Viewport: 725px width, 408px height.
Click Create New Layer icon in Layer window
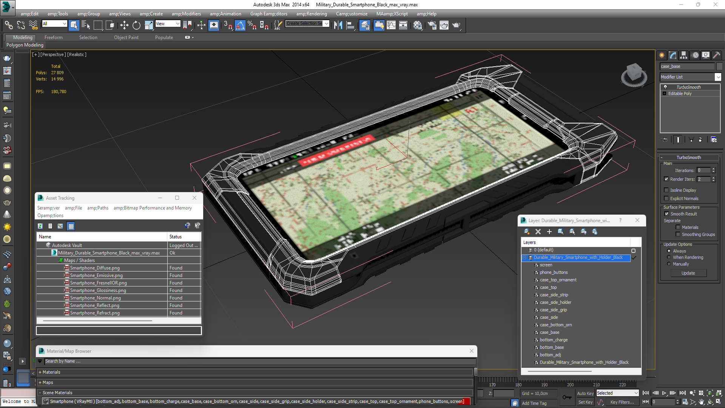pos(527,232)
